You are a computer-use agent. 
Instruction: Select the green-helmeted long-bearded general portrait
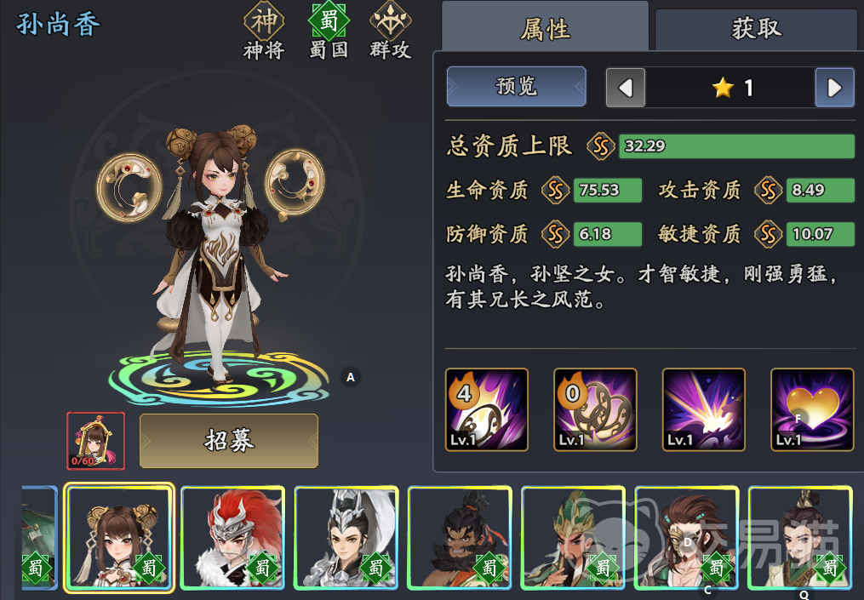573,538
